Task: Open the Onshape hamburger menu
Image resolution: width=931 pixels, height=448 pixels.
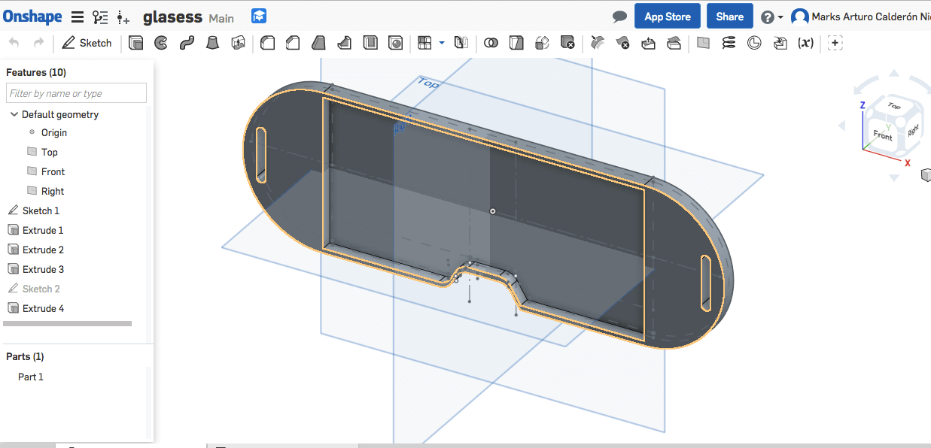Action: [78, 16]
